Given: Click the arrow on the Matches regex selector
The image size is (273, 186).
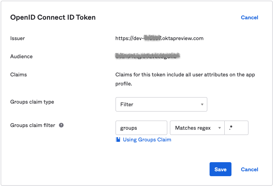Looking at the screenshot, I should [x=219, y=128].
